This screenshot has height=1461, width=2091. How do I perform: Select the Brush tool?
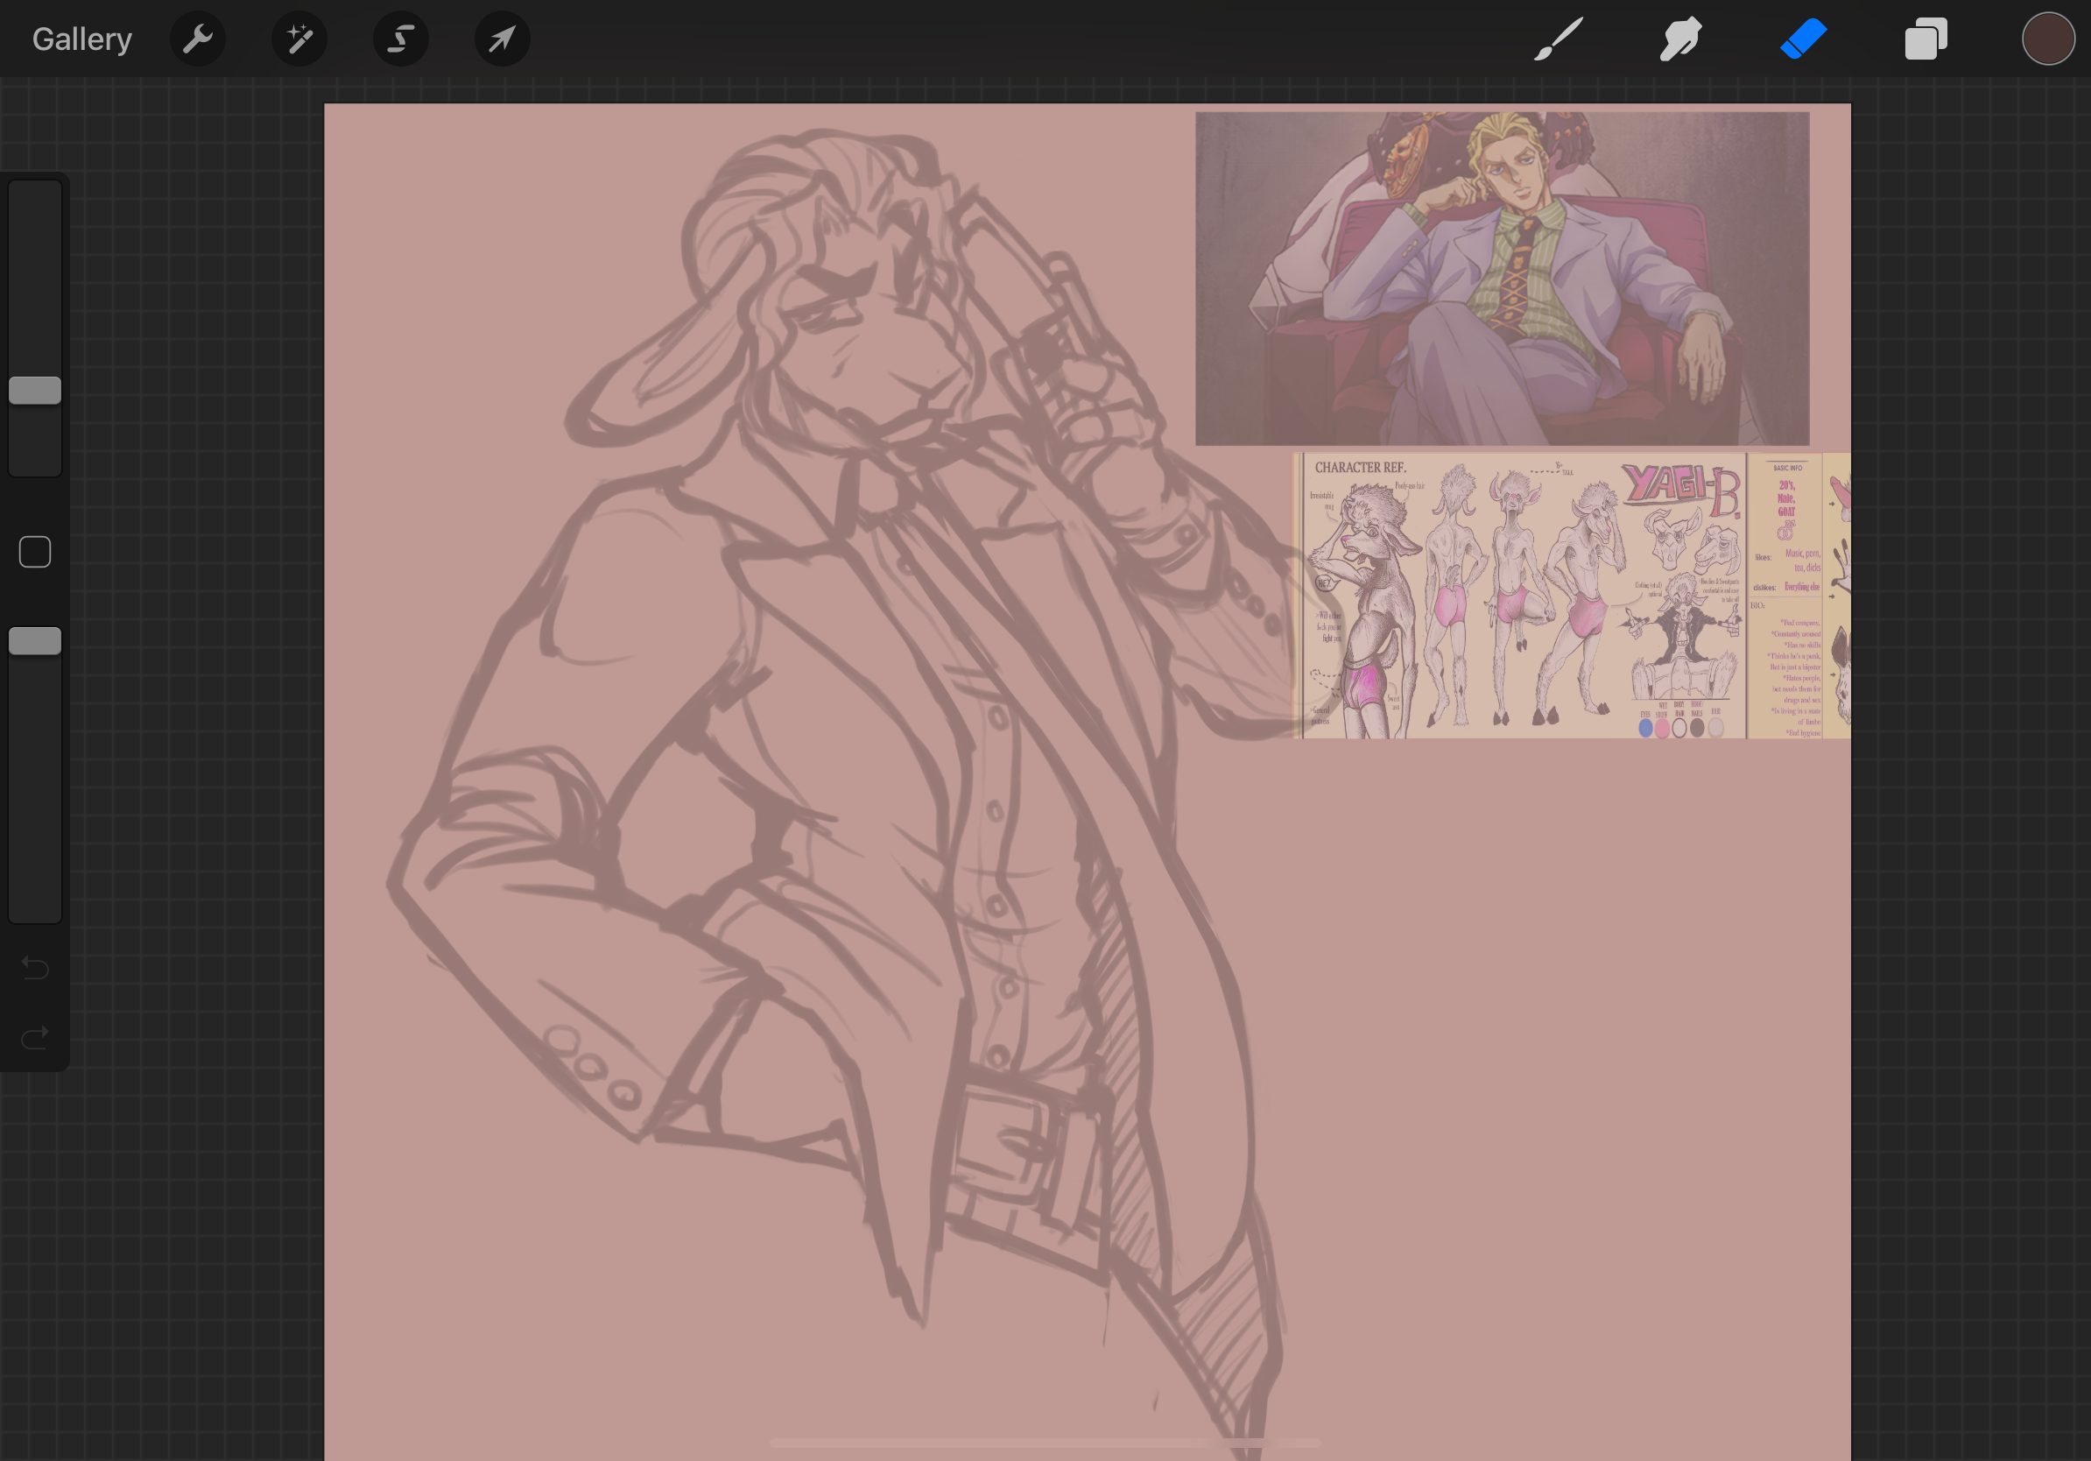click(1559, 39)
